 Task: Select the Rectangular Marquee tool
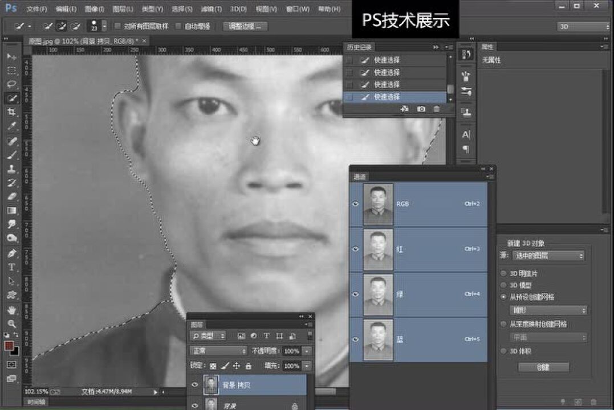pyautogui.click(x=12, y=71)
